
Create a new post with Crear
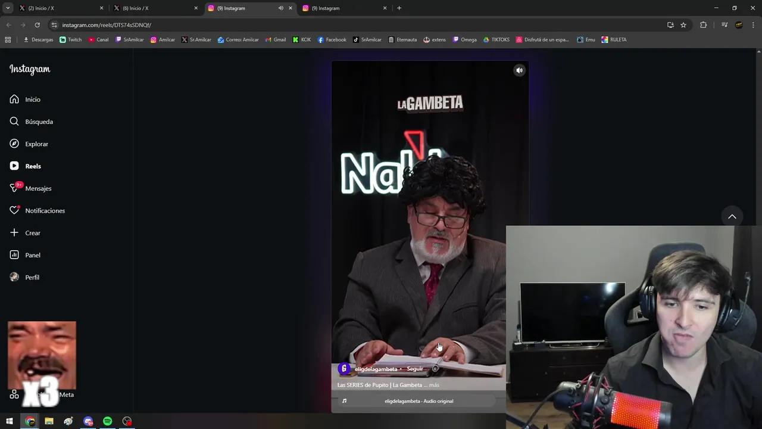tap(25, 233)
